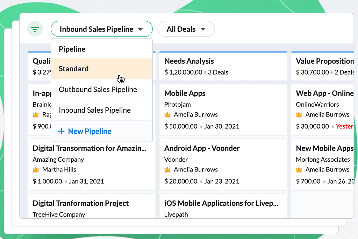
Task: Open the Web App - Online deal
Action: coord(322,110)
